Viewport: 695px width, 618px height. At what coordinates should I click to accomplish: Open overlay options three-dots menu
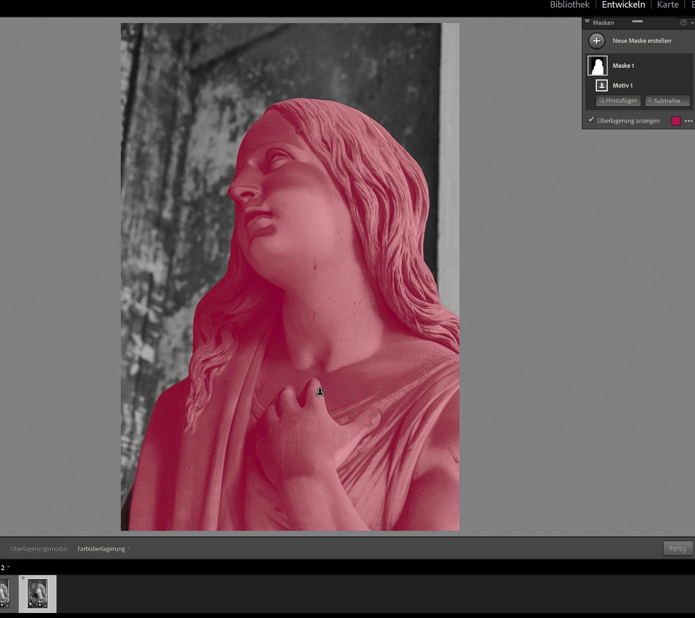click(x=689, y=121)
